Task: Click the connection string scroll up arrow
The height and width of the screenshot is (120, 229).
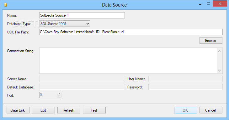Action: pyautogui.click(x=219, y=51)
